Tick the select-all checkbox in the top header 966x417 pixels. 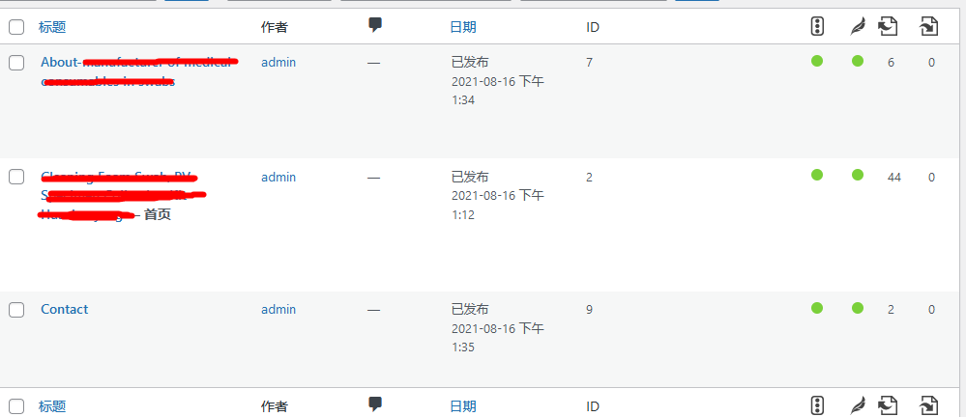click(16, 27)
